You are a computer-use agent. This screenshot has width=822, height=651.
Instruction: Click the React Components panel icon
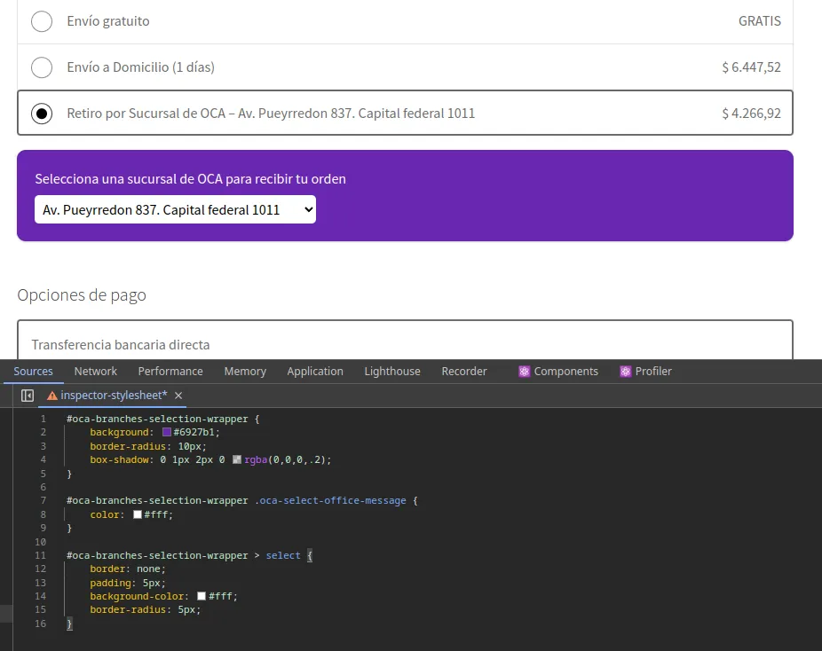point(526,371)
